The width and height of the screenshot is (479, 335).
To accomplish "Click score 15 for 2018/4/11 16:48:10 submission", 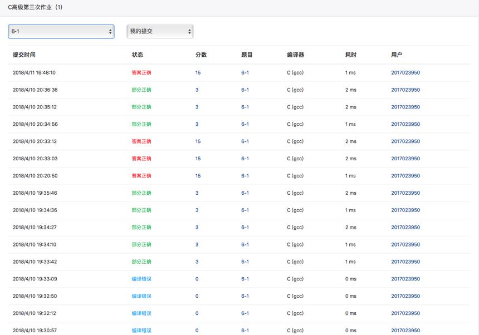I will [x=198, y=72].
